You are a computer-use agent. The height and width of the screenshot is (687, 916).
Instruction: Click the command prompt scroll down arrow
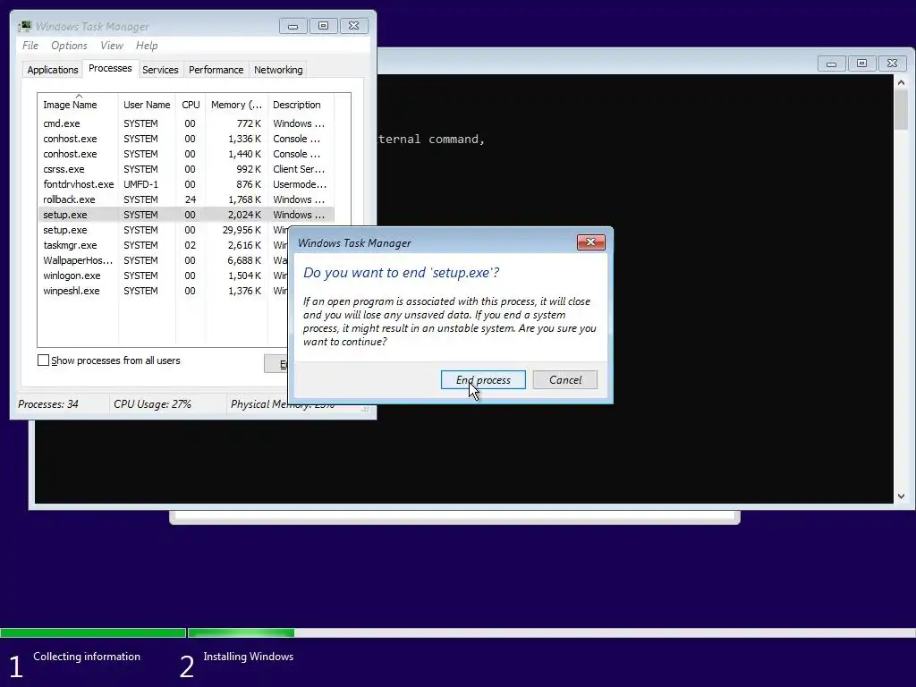pyautogui.click(x=901, y=496)
